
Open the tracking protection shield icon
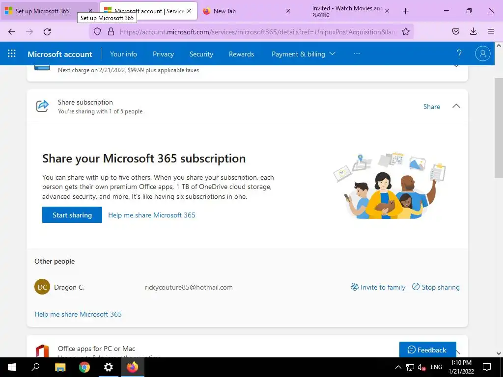click(97, 31)
